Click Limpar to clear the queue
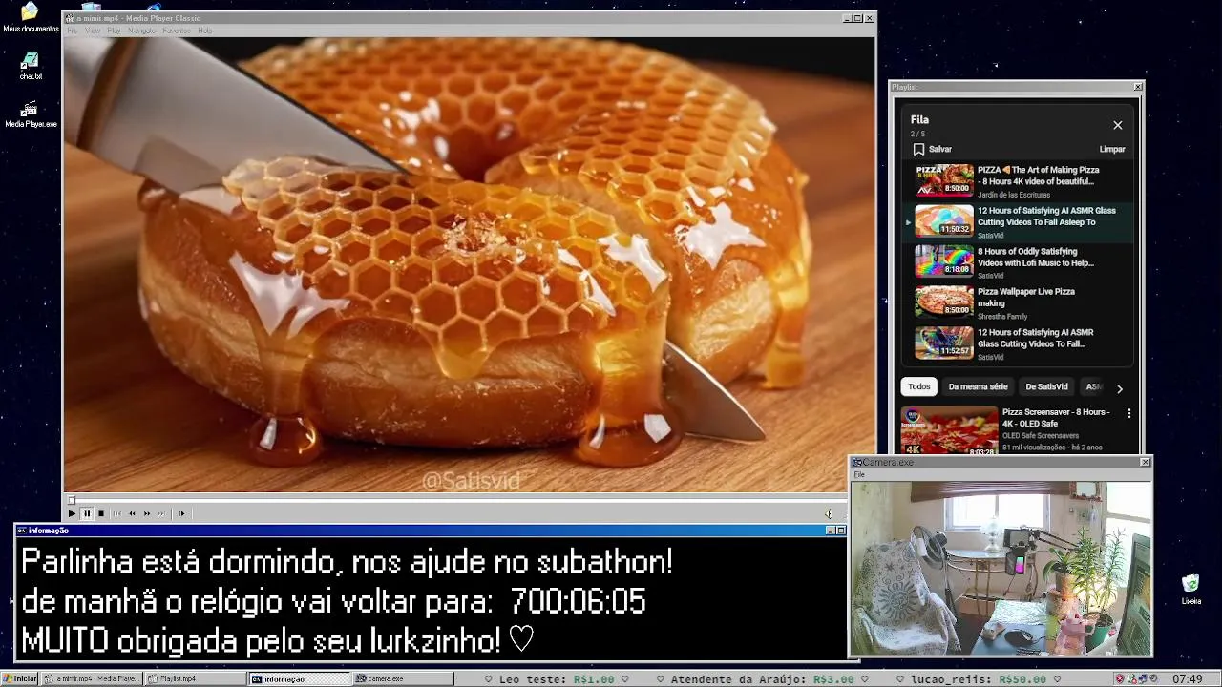 tap(1112, 149)
